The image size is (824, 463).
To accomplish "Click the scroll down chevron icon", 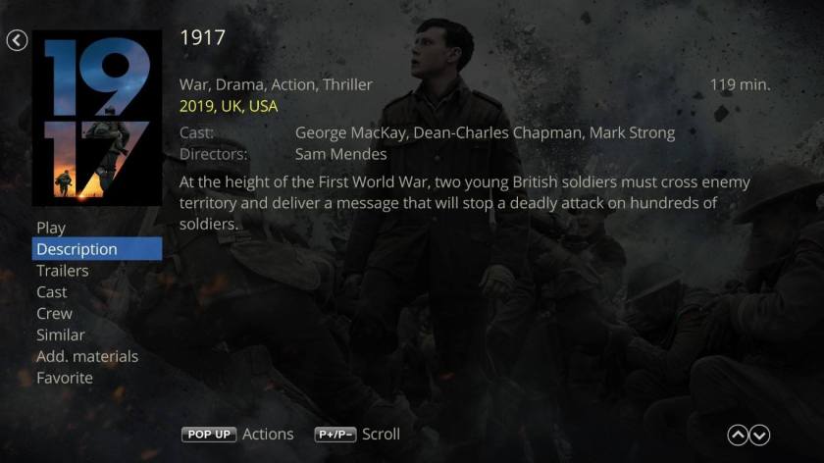I will 760,436.
